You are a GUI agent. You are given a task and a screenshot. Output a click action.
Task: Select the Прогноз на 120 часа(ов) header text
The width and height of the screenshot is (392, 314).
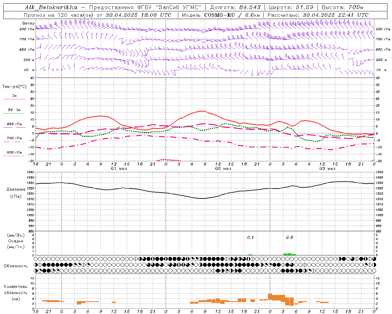tap(59, 15)
